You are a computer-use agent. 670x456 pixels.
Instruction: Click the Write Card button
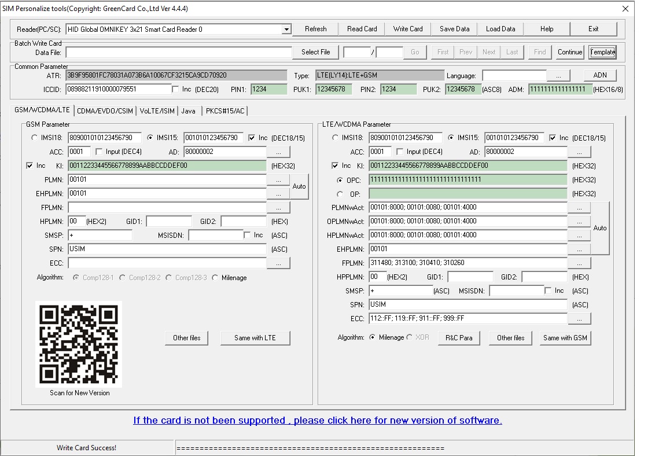point(407,29)
